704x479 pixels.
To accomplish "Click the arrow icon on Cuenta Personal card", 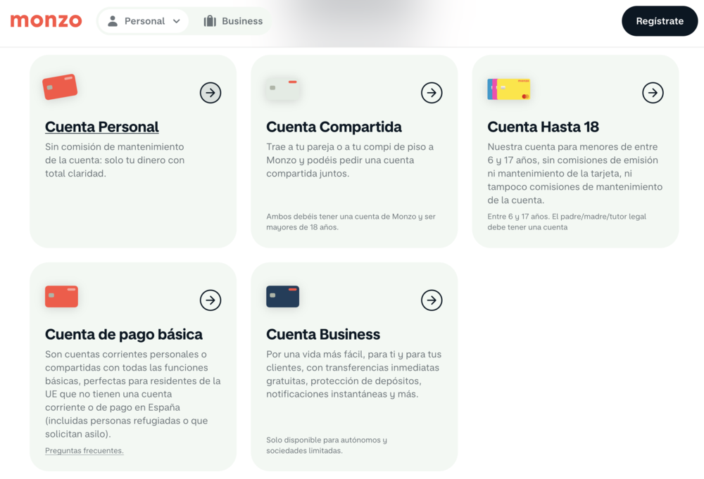I will click(210, 93).
